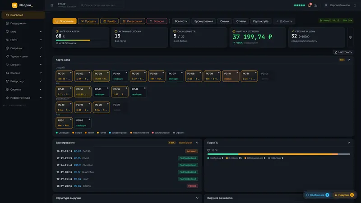Click the Добавить shortcut button

[x=284, y=21]
